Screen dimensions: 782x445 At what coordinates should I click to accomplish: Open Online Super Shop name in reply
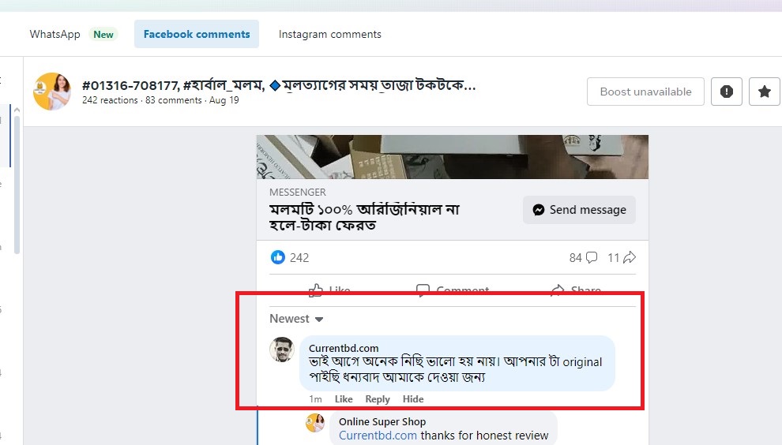(x=382, y=421)
